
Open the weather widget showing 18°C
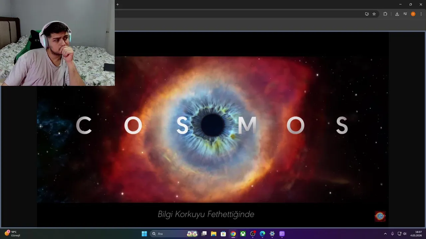coord(12,233)
